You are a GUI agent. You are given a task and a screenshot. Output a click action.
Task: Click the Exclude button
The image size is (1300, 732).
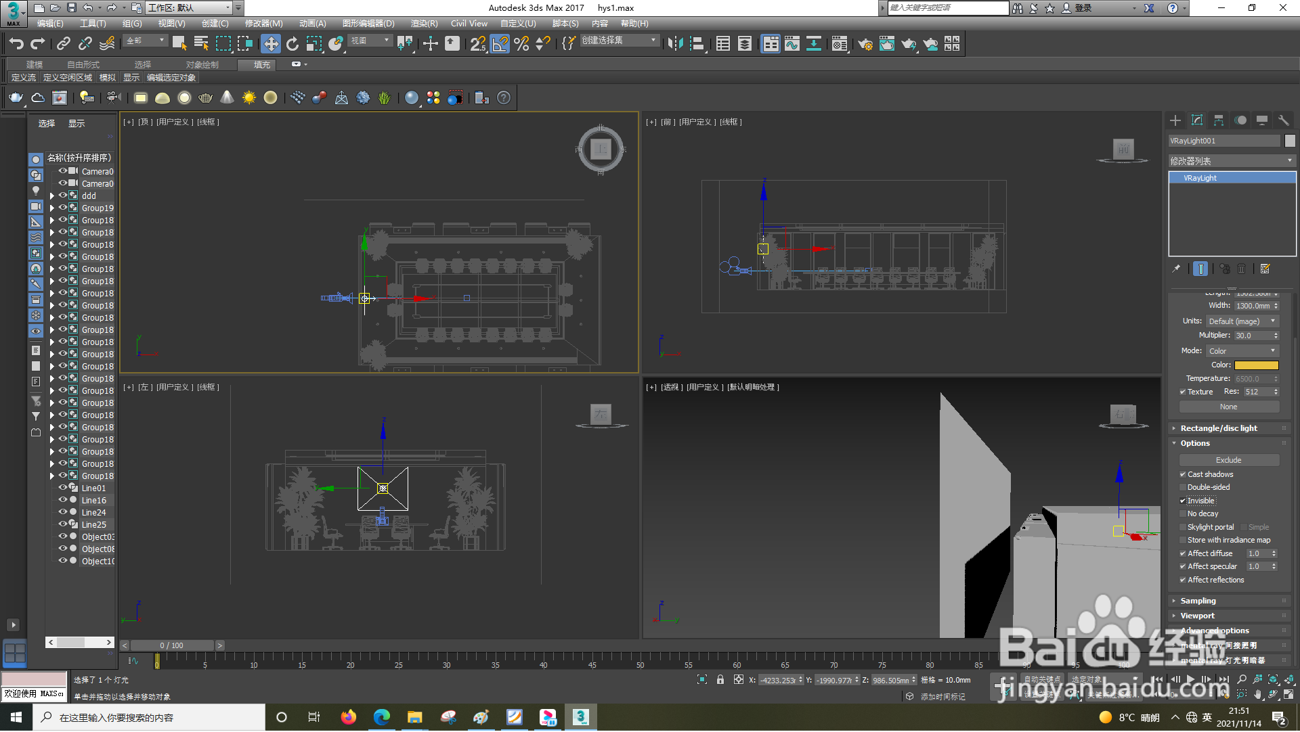[x=1228, y=461]
